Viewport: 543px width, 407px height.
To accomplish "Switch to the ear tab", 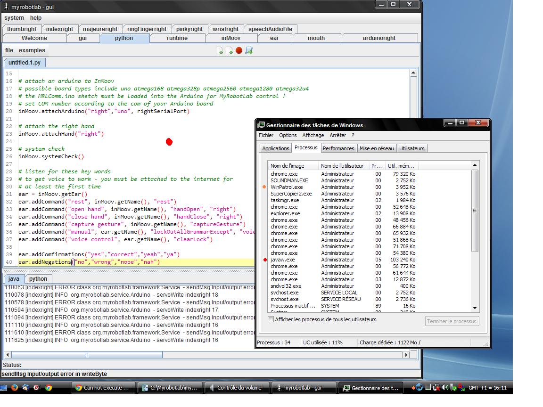I will (274, 38).
